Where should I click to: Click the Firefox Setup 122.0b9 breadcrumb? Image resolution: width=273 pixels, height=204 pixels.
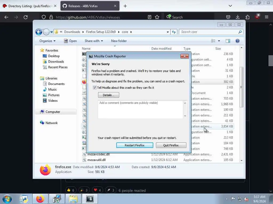101,32
